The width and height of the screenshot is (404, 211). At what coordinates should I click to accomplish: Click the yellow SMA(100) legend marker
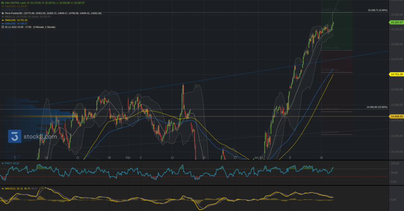click(3, 20)
